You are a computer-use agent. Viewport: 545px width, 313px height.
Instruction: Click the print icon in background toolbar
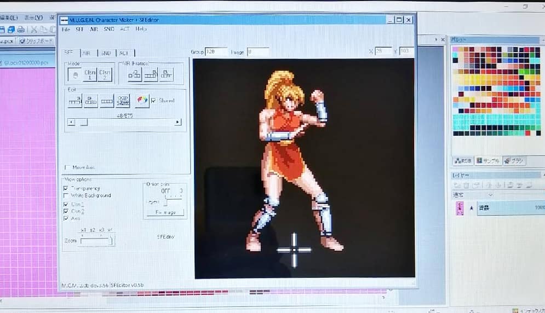click(x=21, y=30)
